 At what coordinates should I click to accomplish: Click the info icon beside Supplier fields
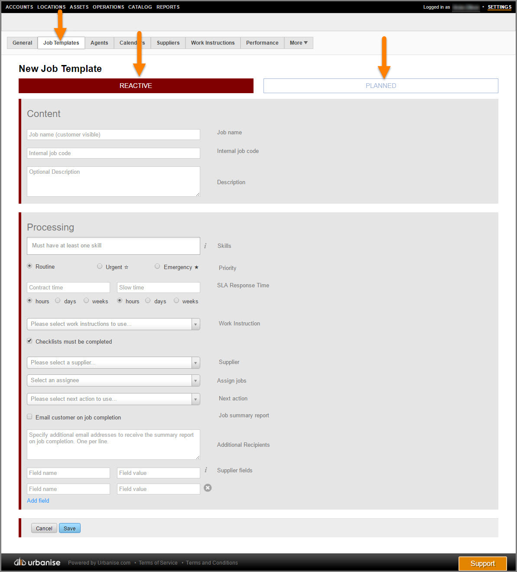tap(206, 470)
